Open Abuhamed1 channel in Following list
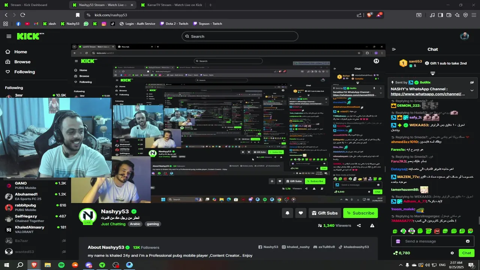 35,196
